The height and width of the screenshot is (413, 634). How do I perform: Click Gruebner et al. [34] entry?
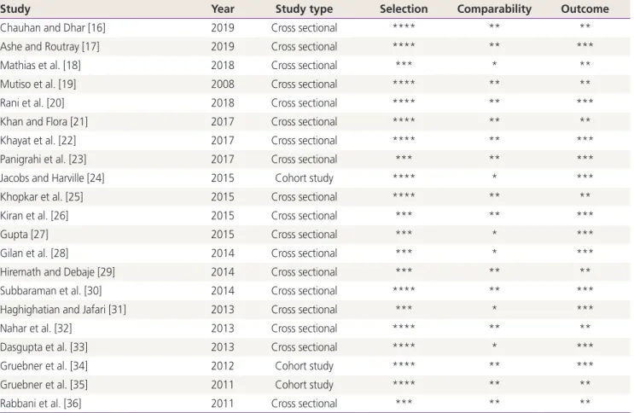click(x=44, y=366)
